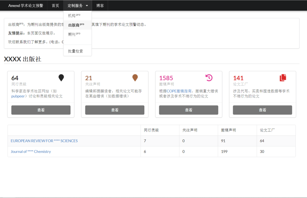307x198 pixels.
Task: Open the pubpeer hyperlink
Action: tap(18, 96)
